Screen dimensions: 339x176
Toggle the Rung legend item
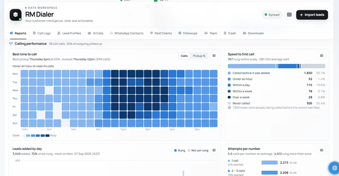(179, 151)
